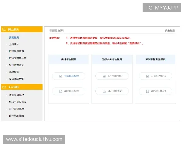Open 专业阶段报名 under 内地考生报名
This screenshot has width=184, height=147.
coord(69,76)
